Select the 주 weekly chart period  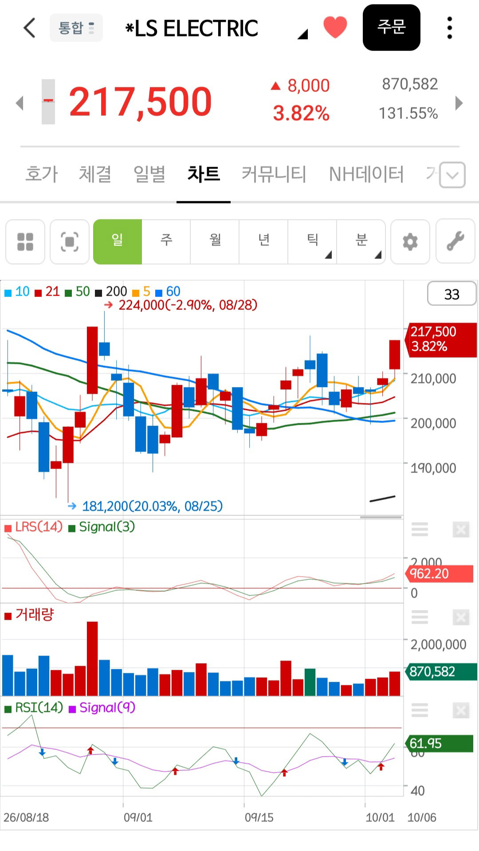click(166, 242)
